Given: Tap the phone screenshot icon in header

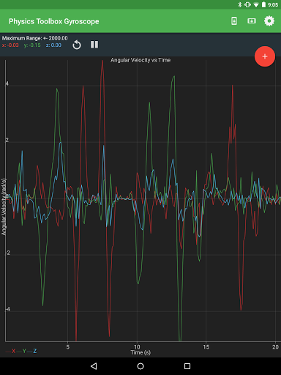Looking at the screenshot, I should coord(234,21).
